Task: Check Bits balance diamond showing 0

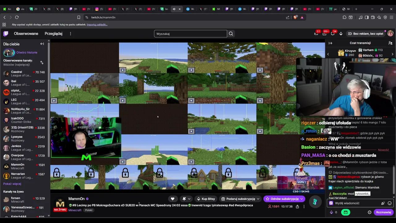Action: point(333,212)
